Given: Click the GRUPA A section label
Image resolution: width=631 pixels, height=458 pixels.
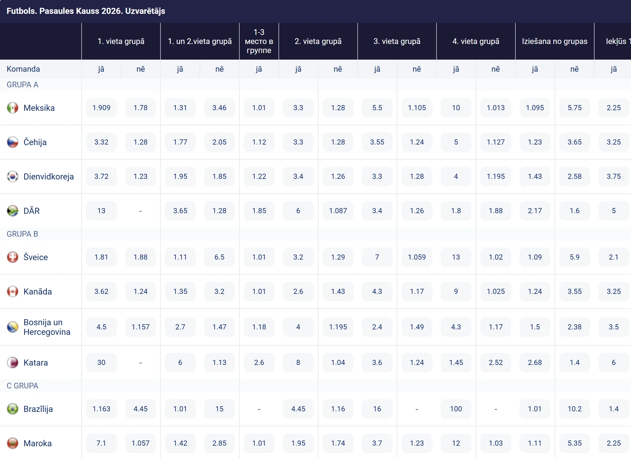Looking at the screenshot, I should pyautogui.click(x=23, y=85).
